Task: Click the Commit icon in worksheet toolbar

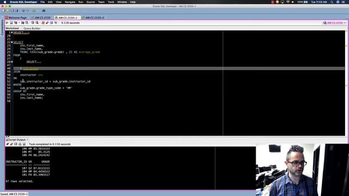Action: (33, 23)
